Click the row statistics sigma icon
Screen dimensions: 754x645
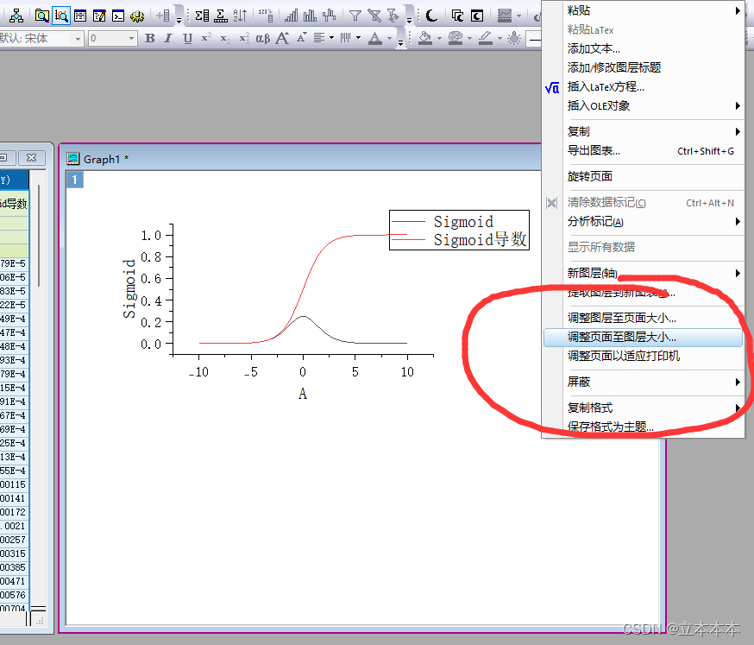click(221, 16)
